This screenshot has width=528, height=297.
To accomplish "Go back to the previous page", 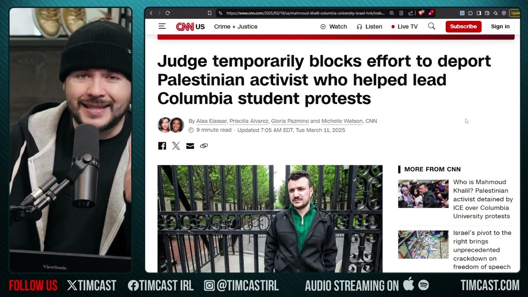I will 151,13.
